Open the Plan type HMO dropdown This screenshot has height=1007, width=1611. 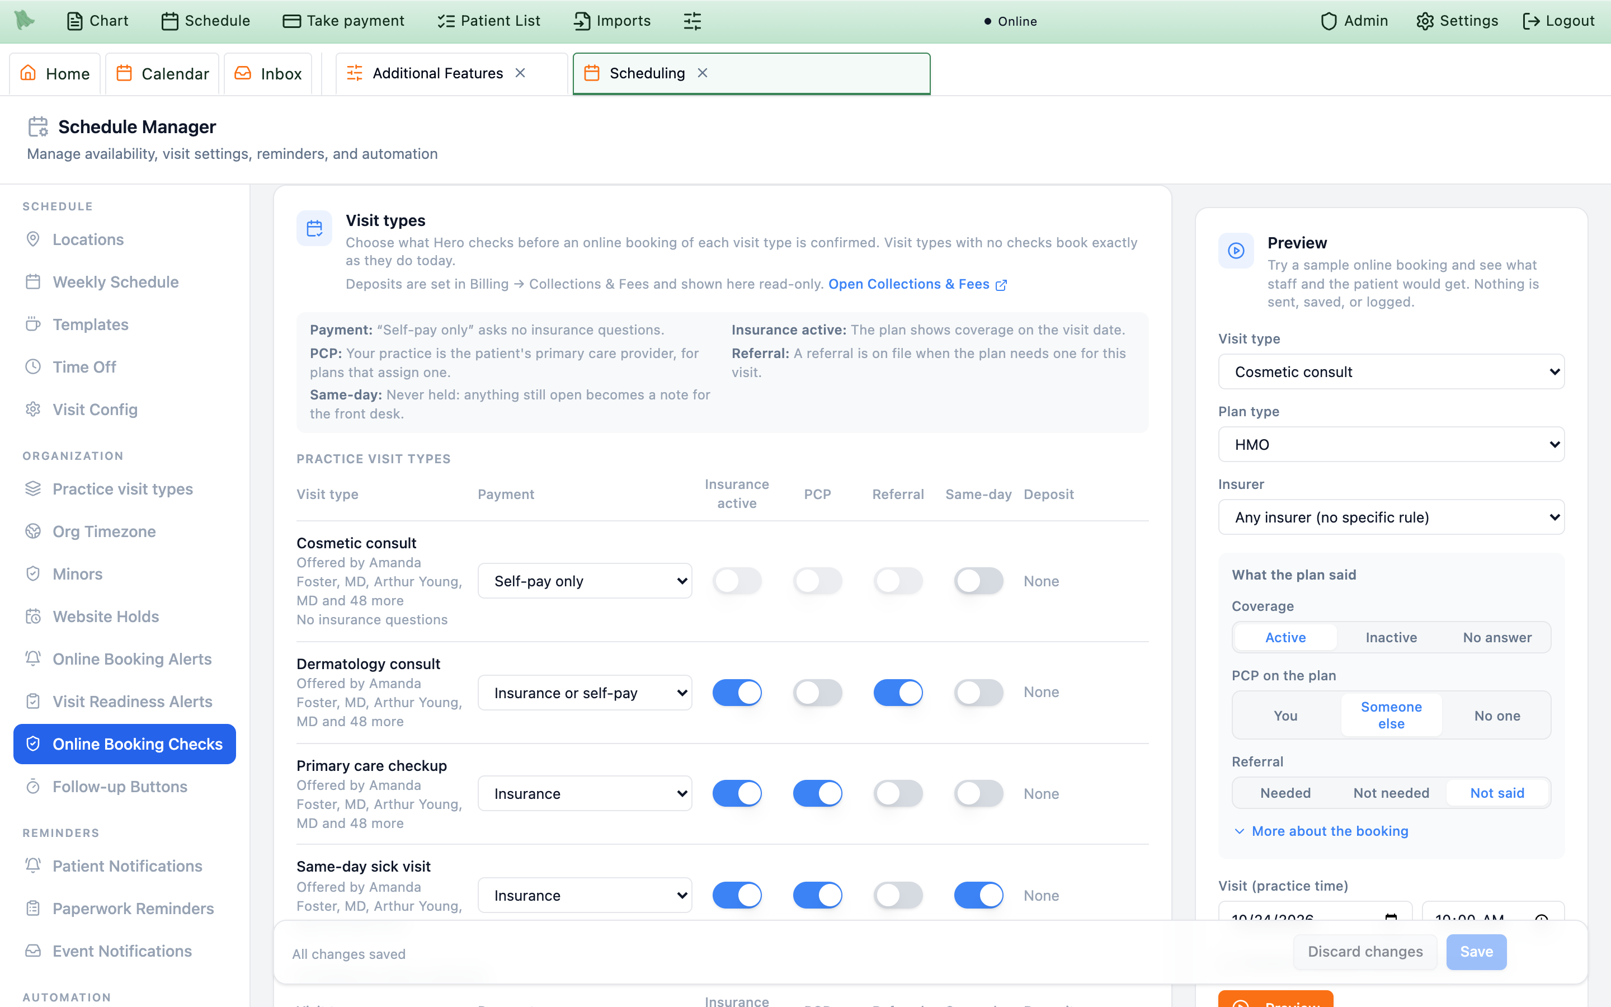pyautogui.click(x=1391, y=444)
